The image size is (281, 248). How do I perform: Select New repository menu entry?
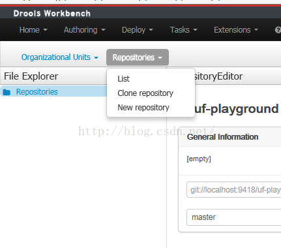click(143, 108)
